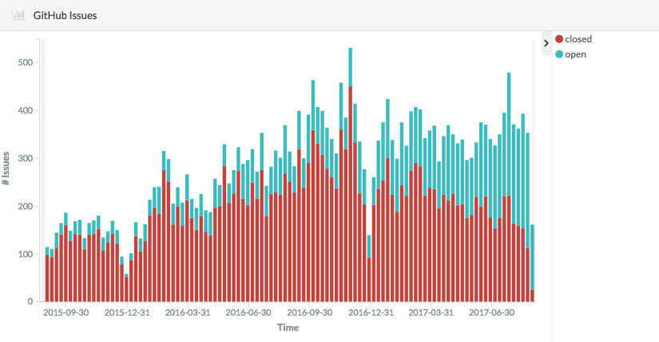Click the # Issues y-axis title
Image resolution: width=659 pixels, height=342 pixels.
point(6,168)
